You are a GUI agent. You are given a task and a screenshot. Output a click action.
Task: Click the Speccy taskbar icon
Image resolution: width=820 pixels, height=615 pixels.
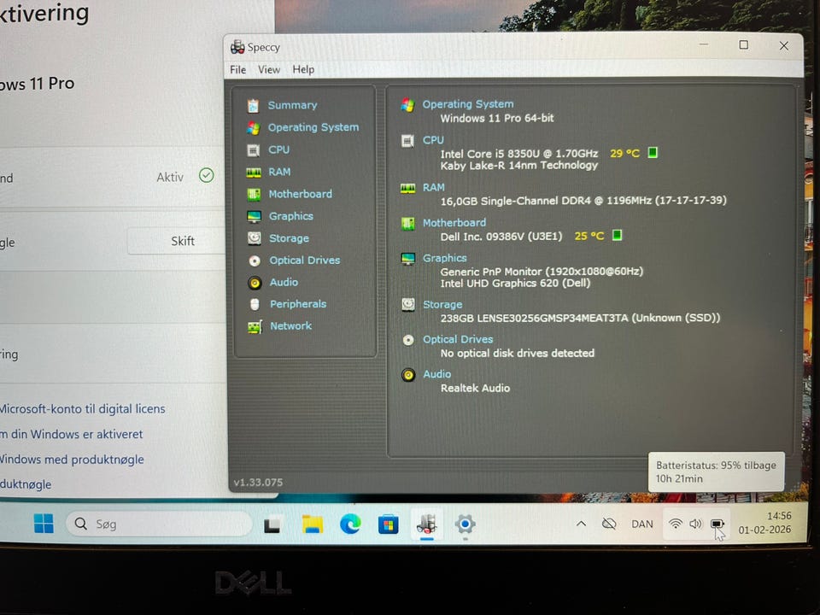coord(427,524)
